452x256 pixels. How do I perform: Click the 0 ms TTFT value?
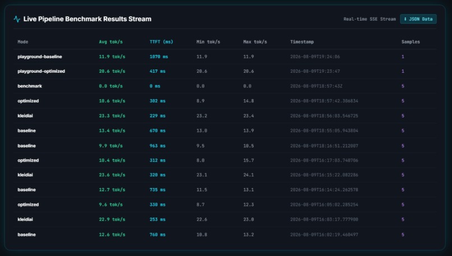tap(155, 86)
